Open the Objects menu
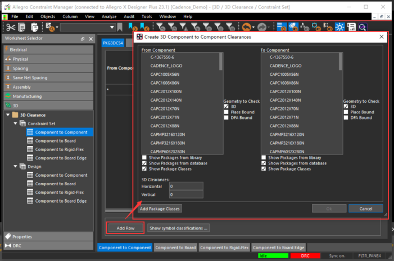This screenshot has height=261, width=394. pos(48,17)
